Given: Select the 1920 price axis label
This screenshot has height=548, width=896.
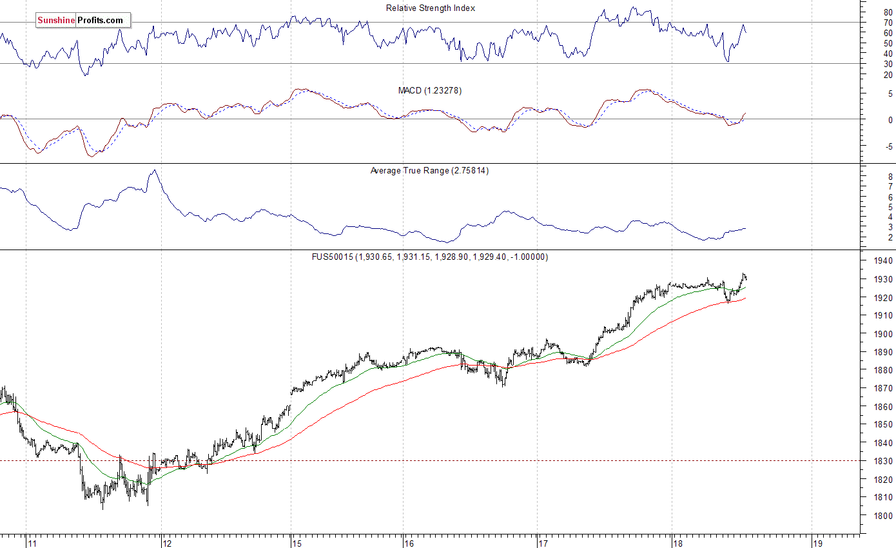Looking at the screenshot, I should point(882,298).
